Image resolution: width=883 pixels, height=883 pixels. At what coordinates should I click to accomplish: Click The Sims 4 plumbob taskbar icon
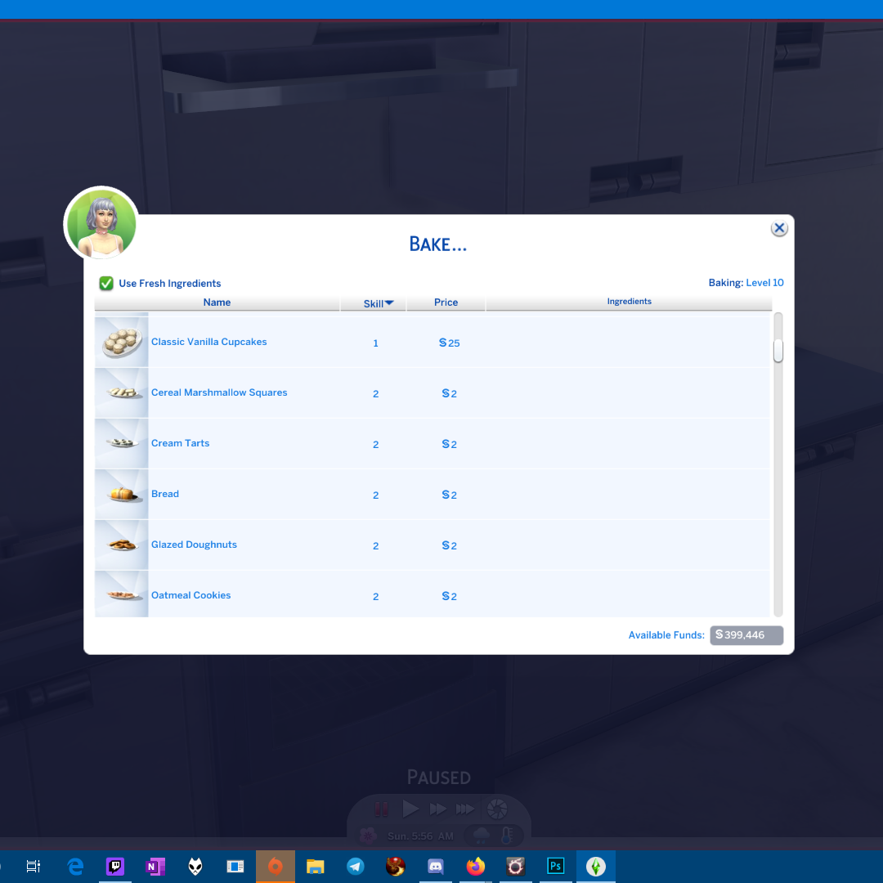[596, 866]
